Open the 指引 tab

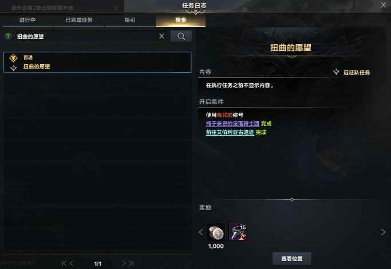point(130,20)
